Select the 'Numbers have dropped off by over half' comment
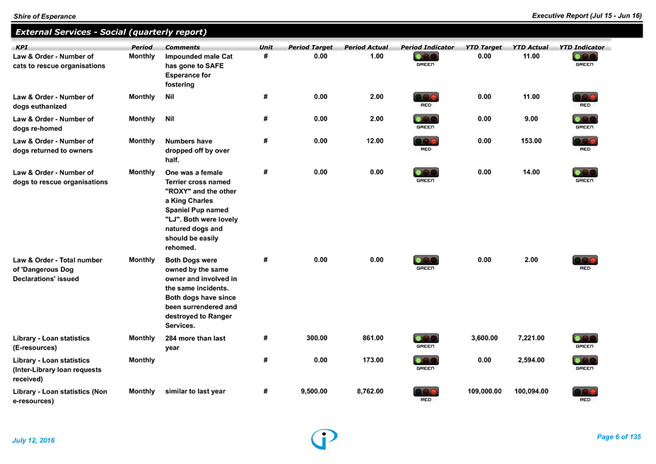Viewport: 656px width, 464px height. coord(197,150)
